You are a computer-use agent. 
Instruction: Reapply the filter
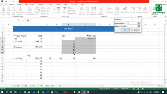(71, 11)
